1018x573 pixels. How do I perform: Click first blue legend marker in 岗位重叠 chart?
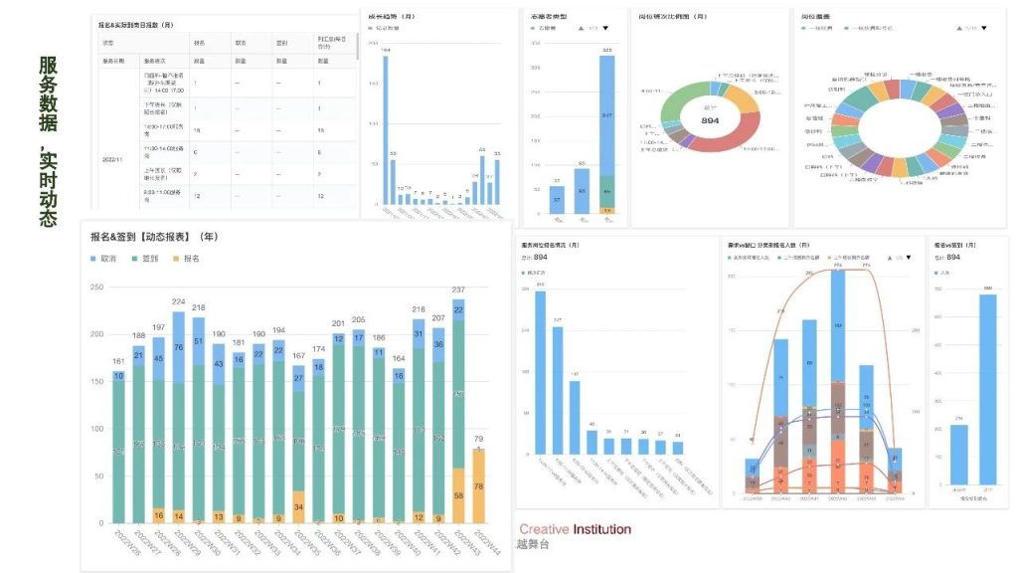tap(805, 29)
